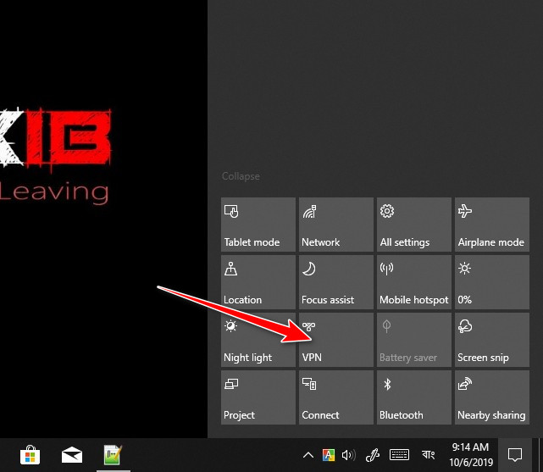
Task: Open the touch keyboard icon
Action: click(399, 455)
